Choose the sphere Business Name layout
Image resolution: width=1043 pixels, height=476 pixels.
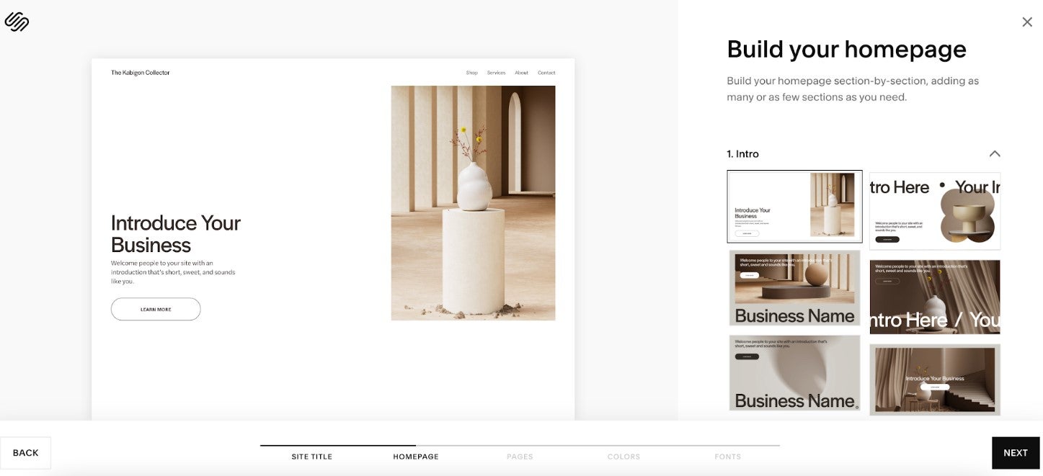(x=794, y=288)
